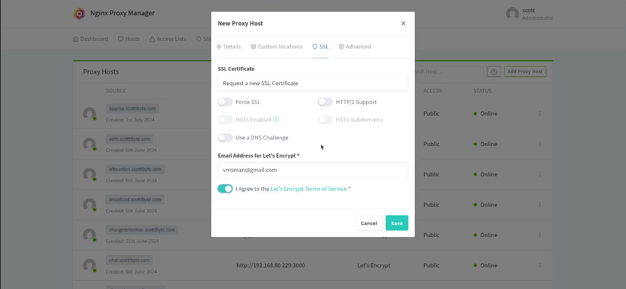Click the Nginx Proxy Manager logo icon

tap(79, 13)
